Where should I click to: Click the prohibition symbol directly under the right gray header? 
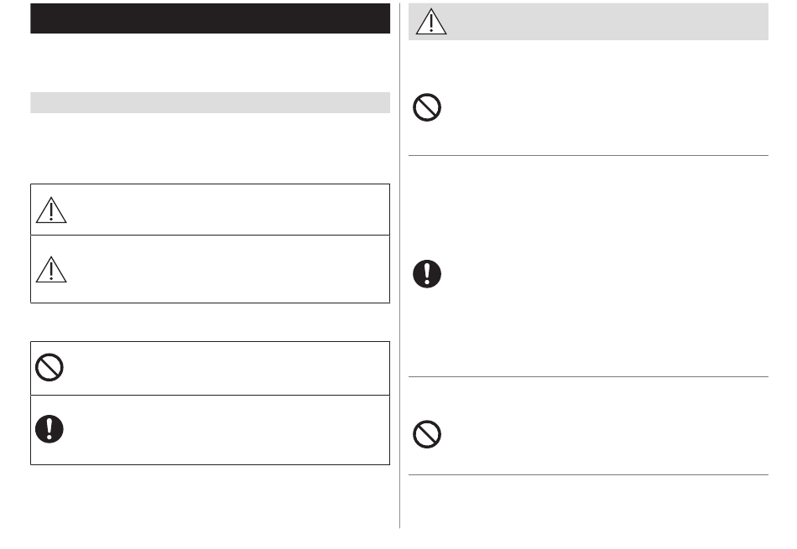pos(427,107)
